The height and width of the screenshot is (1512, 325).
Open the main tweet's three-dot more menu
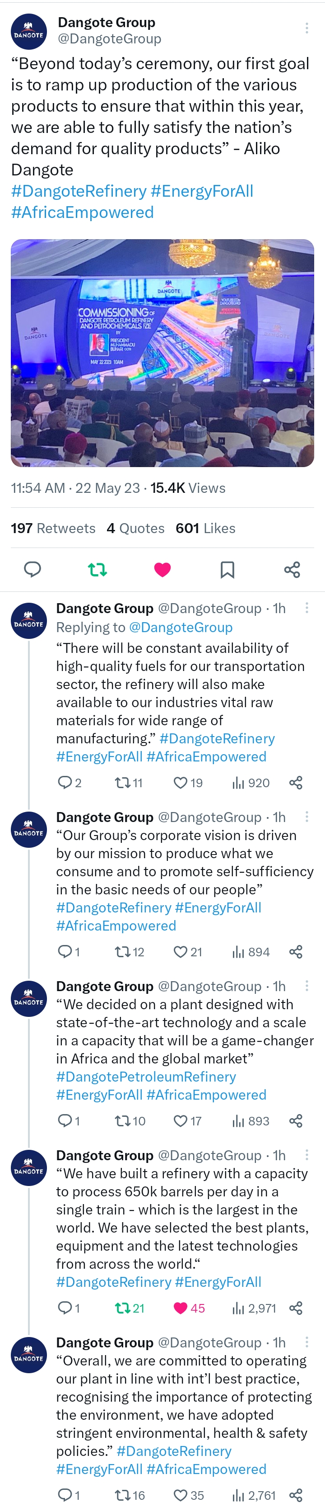(306, 28)
